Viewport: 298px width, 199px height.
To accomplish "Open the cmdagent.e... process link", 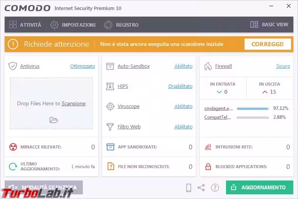I will coord(219,108).
